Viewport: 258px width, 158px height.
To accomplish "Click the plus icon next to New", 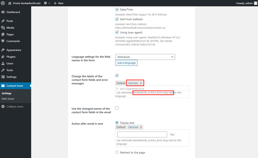I will (55, 3).
